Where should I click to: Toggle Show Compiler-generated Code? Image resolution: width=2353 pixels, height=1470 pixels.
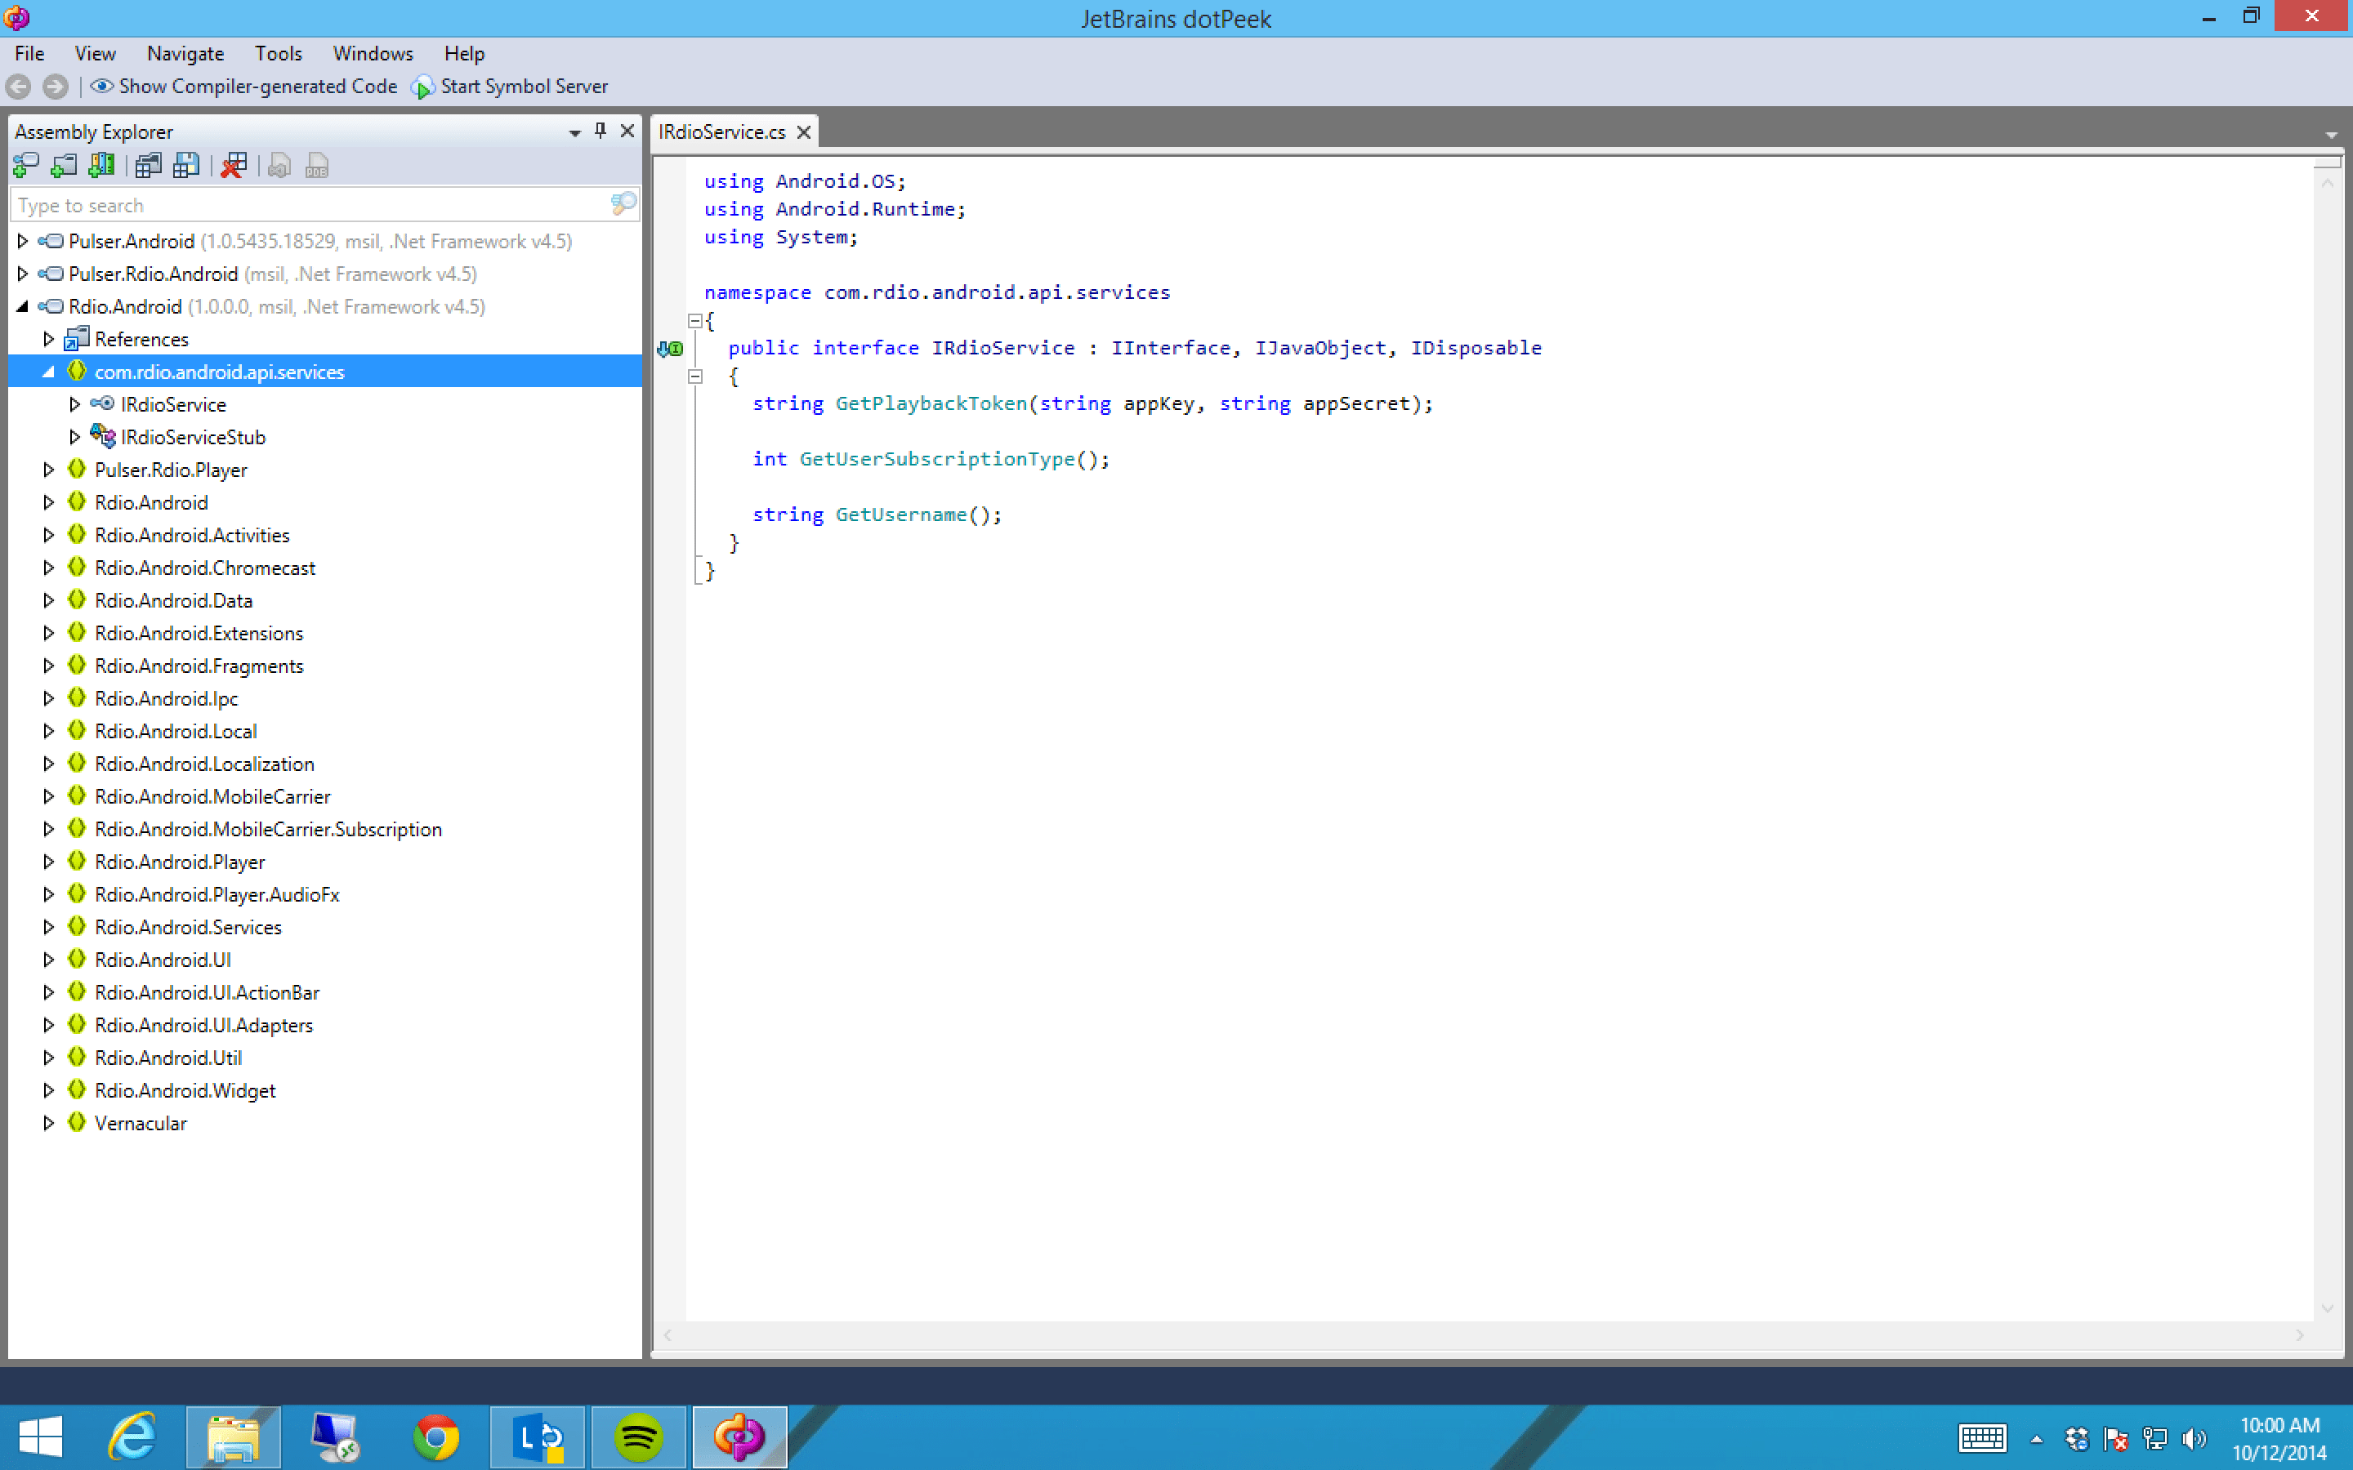(244, 87)
